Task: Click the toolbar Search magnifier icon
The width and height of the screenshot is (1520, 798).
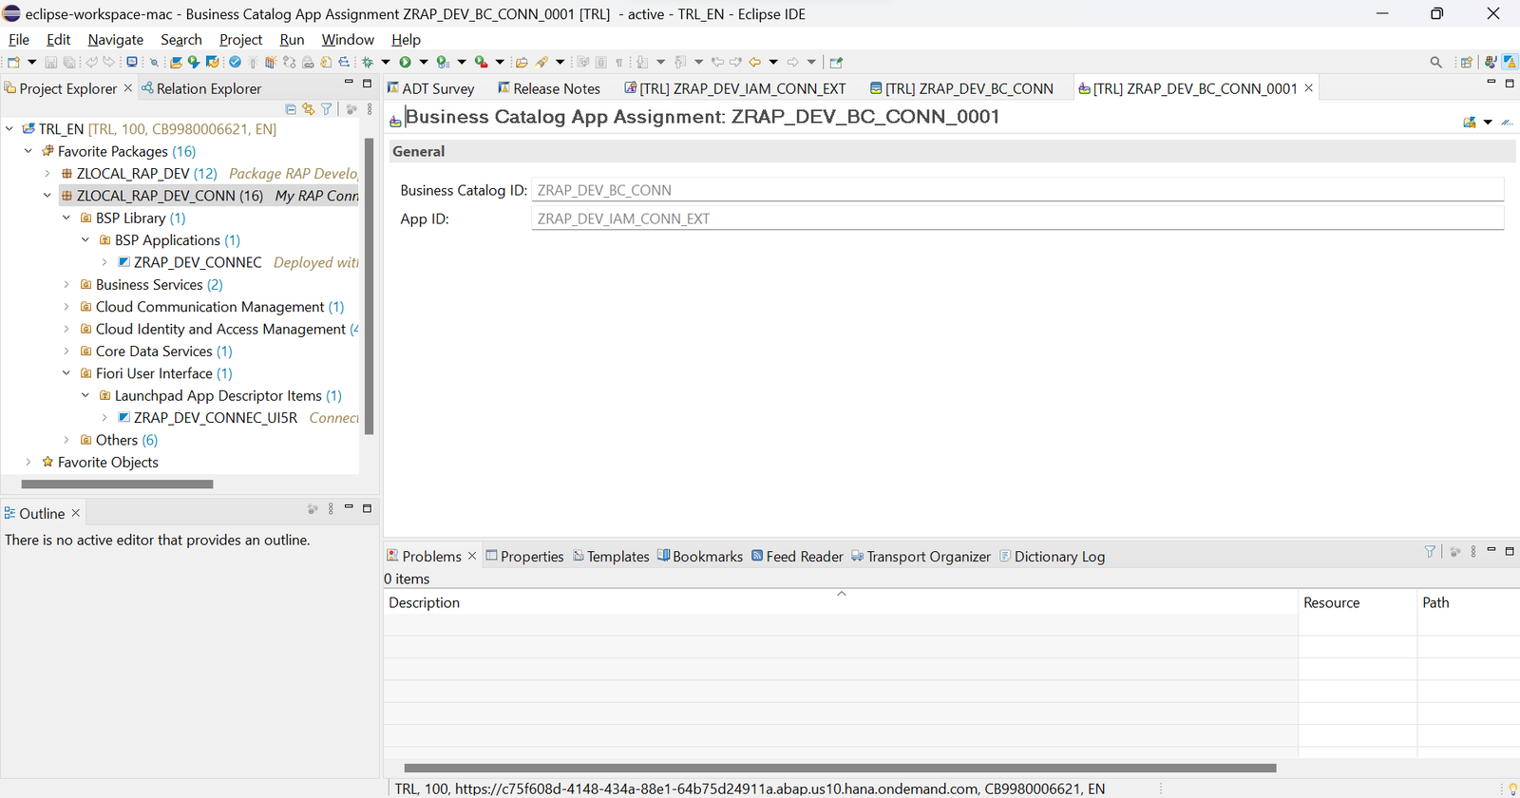Action: pos(1435,62)
